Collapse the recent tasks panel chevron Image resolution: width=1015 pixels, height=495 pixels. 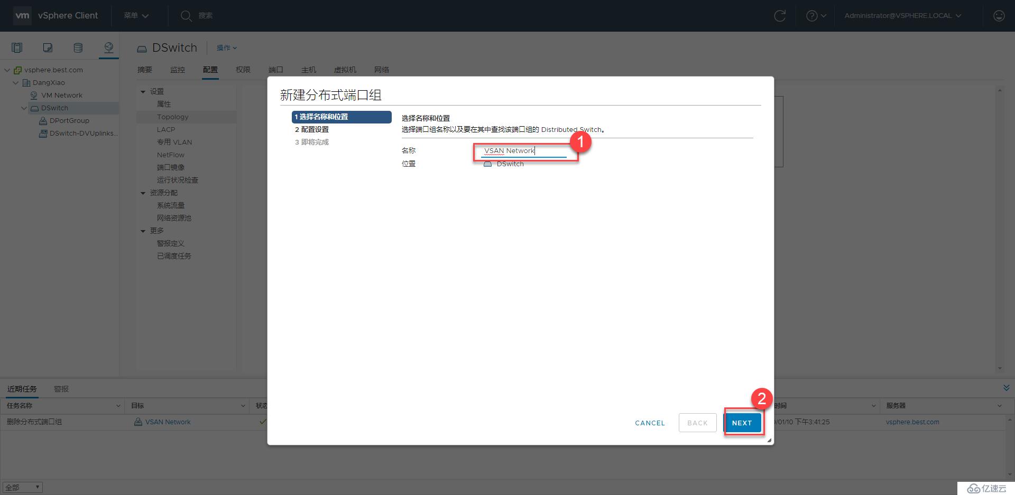(1006, 388)
